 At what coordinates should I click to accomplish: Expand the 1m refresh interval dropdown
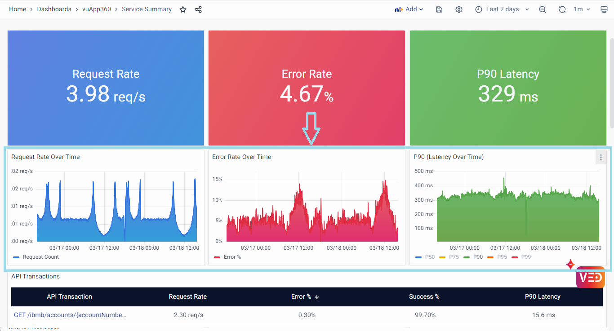coord(582,9)
